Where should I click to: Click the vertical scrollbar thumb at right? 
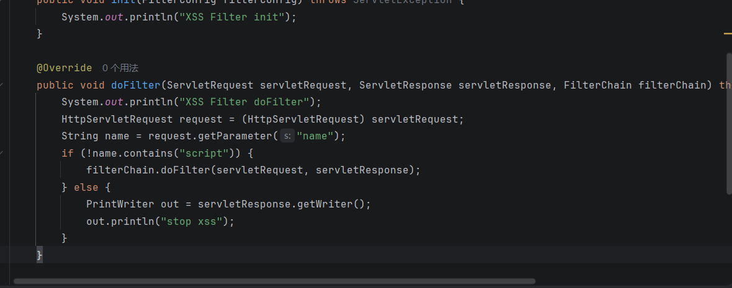pyautogui.click(x=729, y=123)
